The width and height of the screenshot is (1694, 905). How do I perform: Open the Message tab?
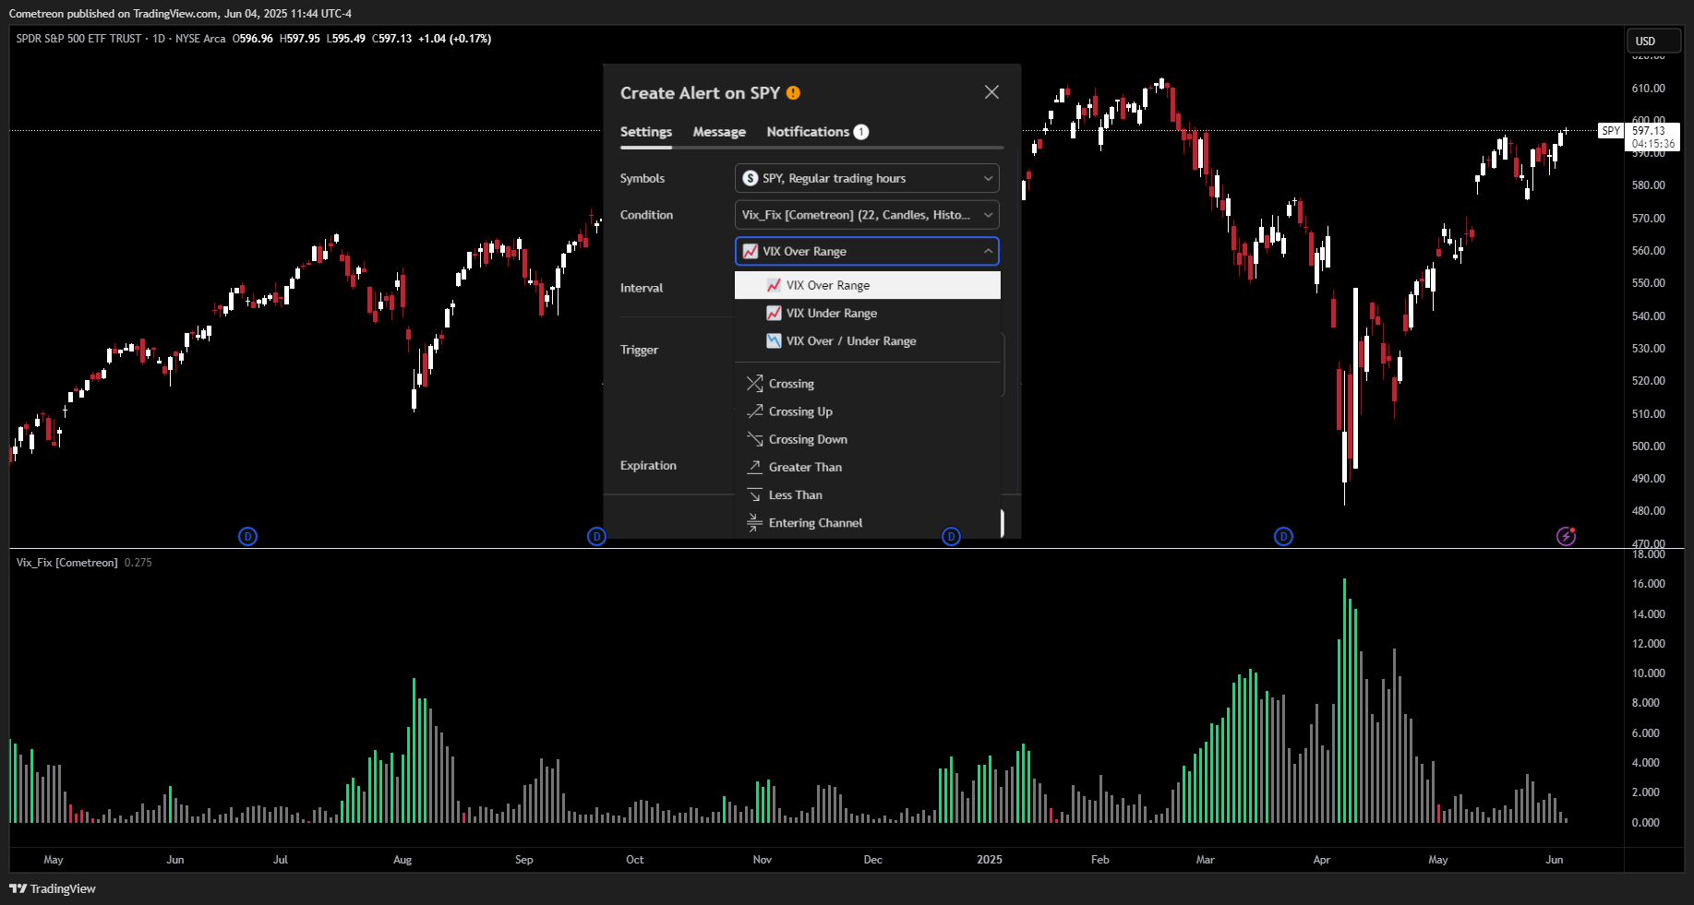point(719,132)
